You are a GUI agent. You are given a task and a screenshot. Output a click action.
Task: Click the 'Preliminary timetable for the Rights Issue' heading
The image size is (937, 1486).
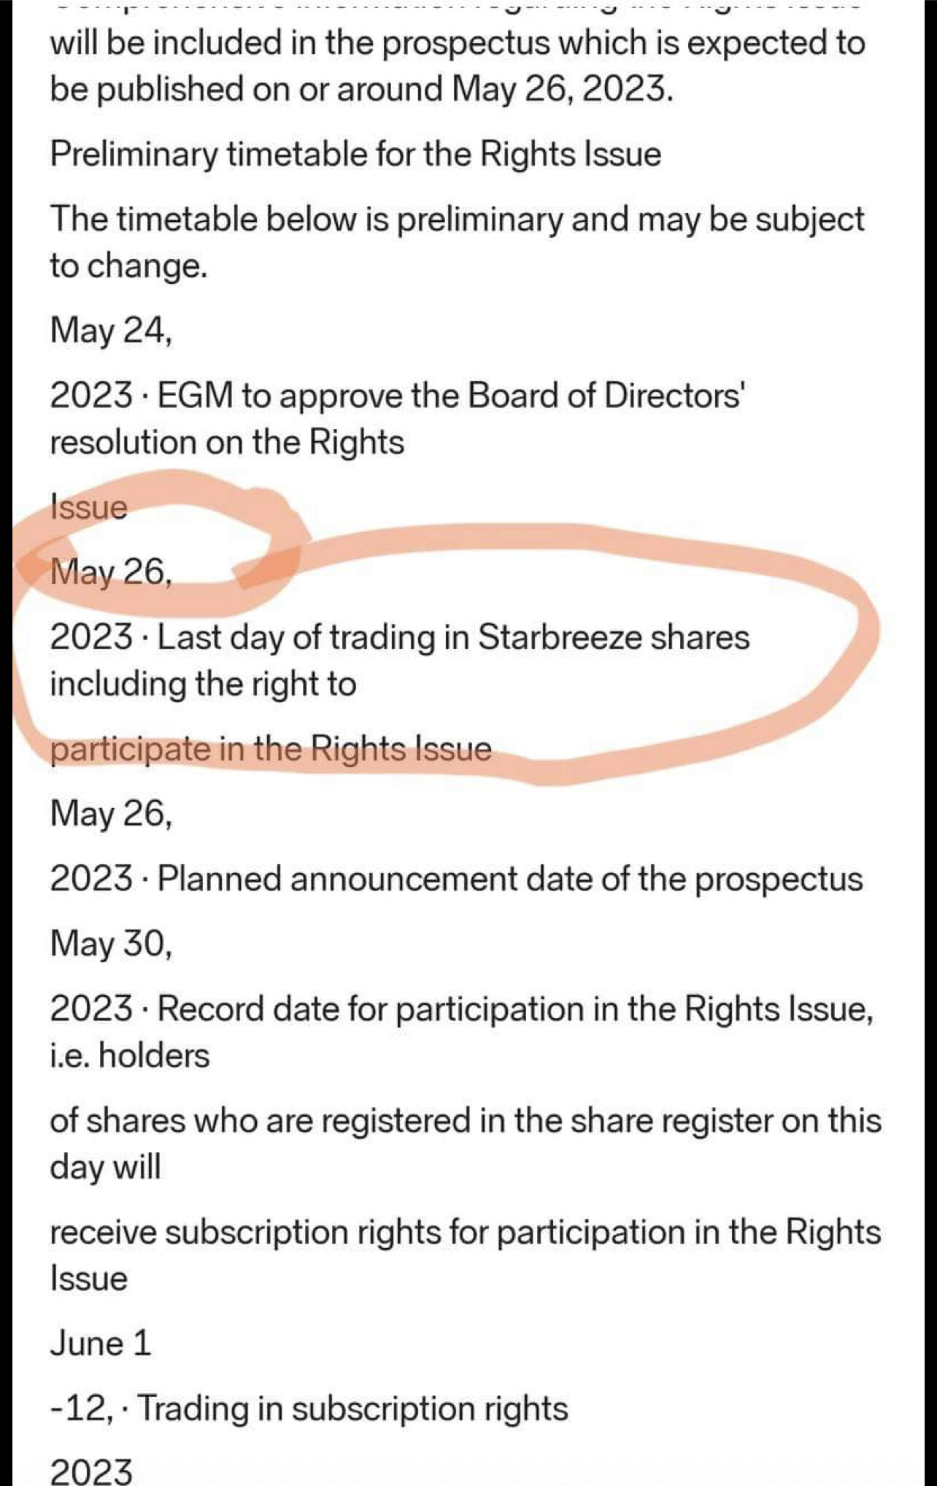355,155
